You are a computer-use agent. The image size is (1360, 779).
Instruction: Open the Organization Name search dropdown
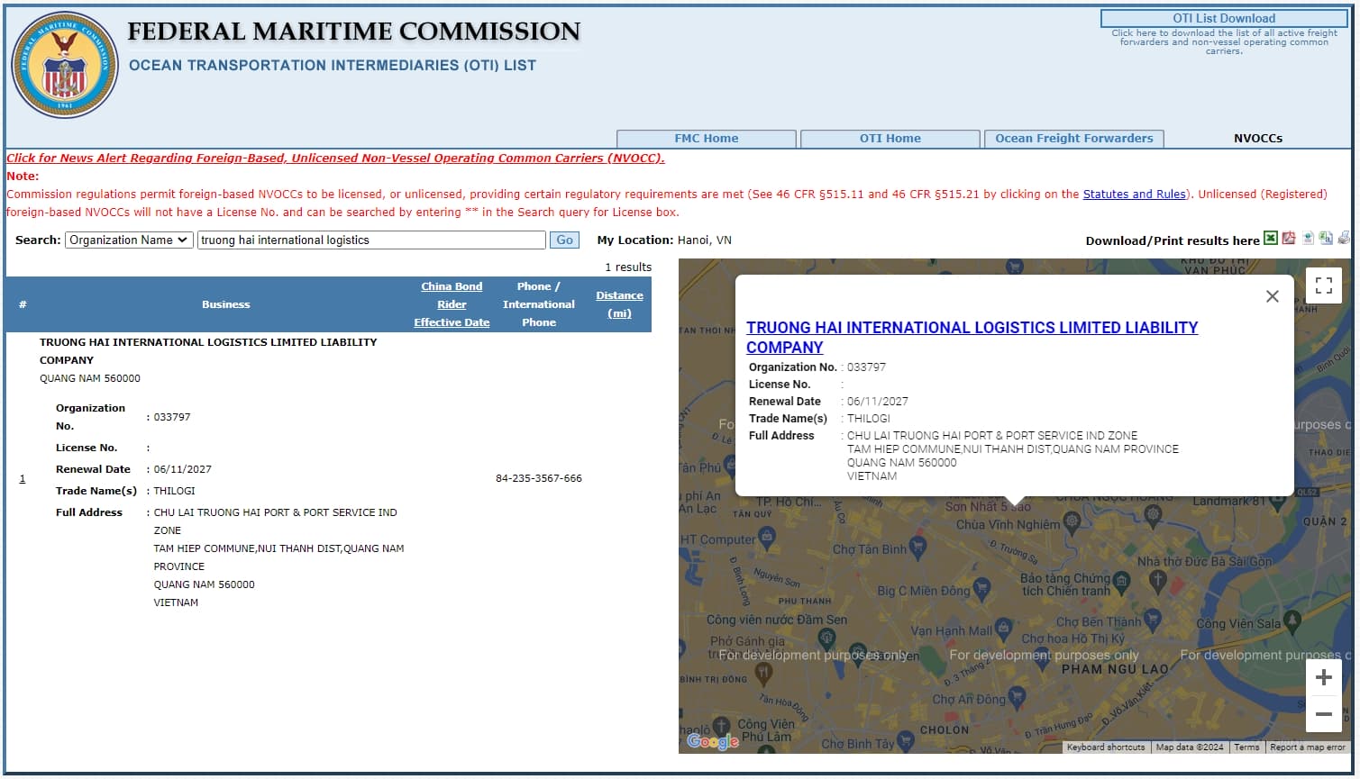click(x=129, y=240)
